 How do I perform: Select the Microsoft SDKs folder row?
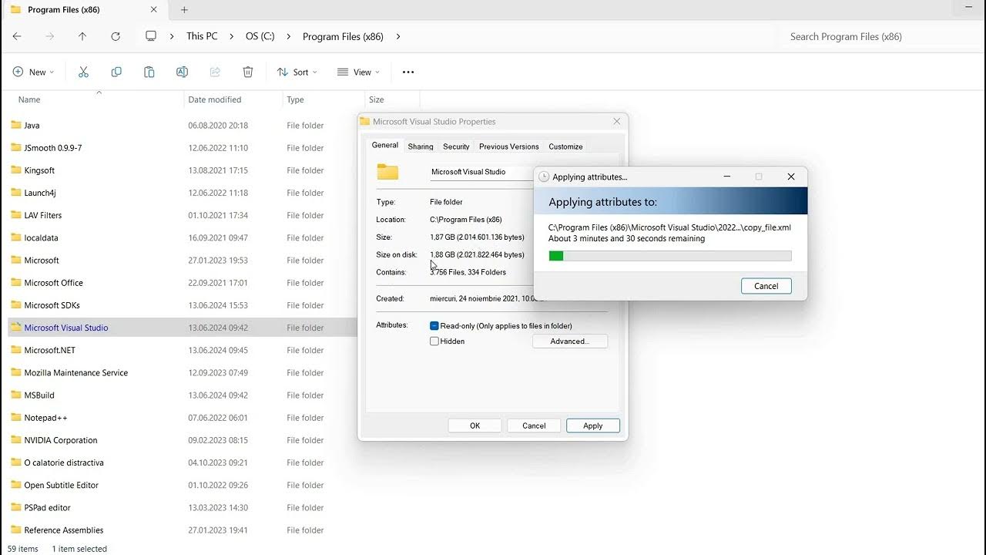[183, 305]
